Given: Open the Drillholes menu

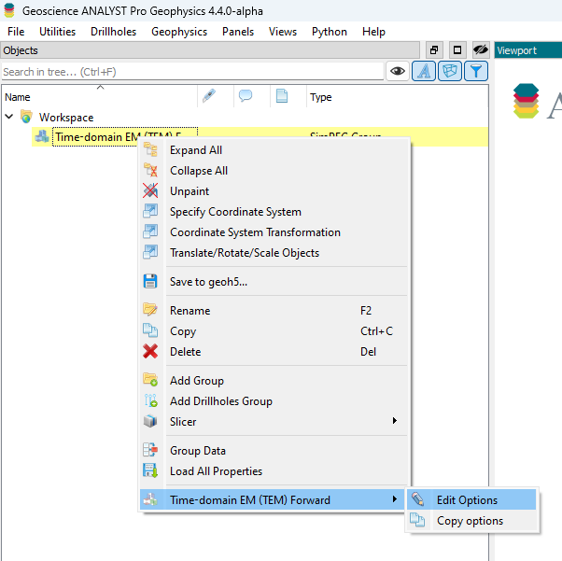Looking at the screenshot, I should [113, 32].
